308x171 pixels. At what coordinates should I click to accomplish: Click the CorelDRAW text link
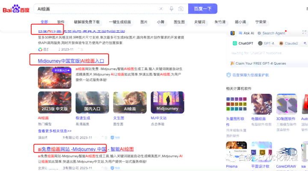[286, 166]
